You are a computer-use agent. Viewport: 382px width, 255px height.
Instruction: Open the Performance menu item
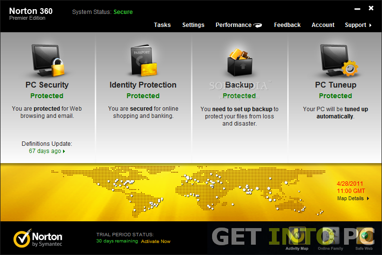point(233,25)
